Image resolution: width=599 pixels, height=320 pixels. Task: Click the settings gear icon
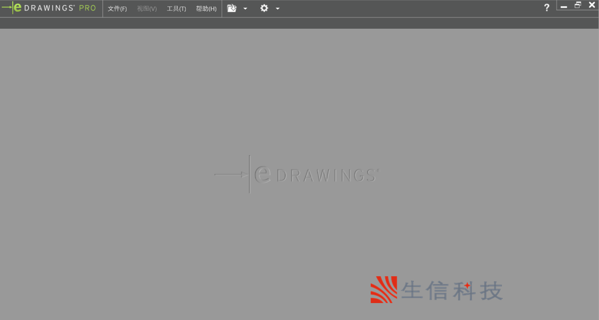pyautogui.click(x=264, y=8)
